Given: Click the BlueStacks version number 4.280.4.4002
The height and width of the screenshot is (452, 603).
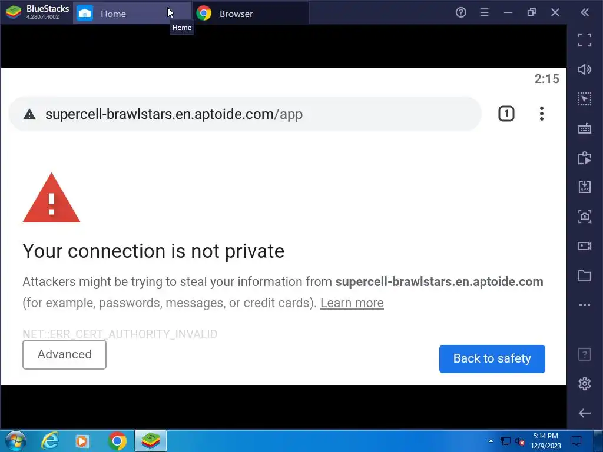Looking at the screenshot, I should coord(42,17).
